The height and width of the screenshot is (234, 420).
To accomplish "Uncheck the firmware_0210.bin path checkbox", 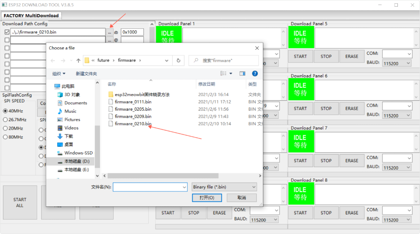I will 7,32.
